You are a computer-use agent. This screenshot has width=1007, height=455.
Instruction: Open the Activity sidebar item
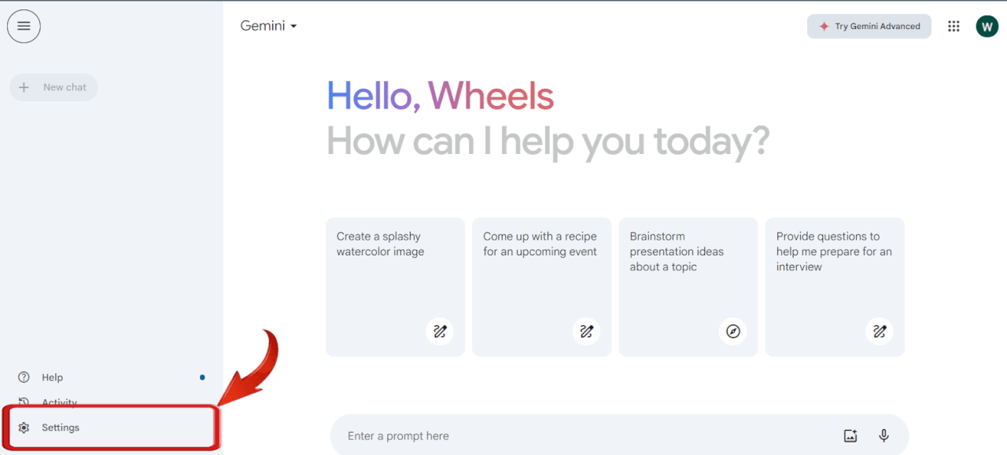coord(60,402)
